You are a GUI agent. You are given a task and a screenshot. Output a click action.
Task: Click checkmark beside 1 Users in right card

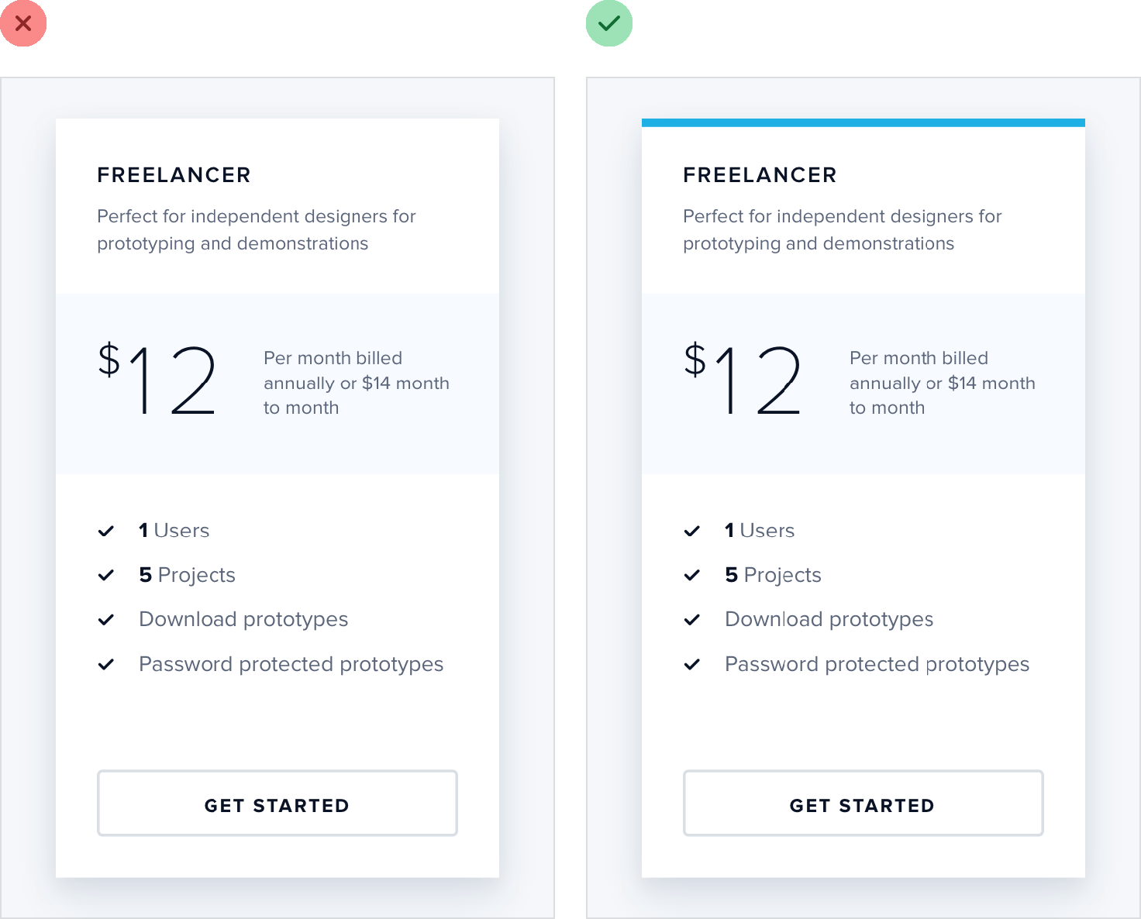coord(692,531)
